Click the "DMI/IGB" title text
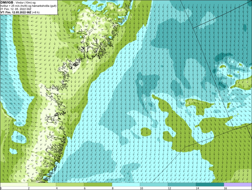This screenshot has width=252, height=190. [7, 3]
